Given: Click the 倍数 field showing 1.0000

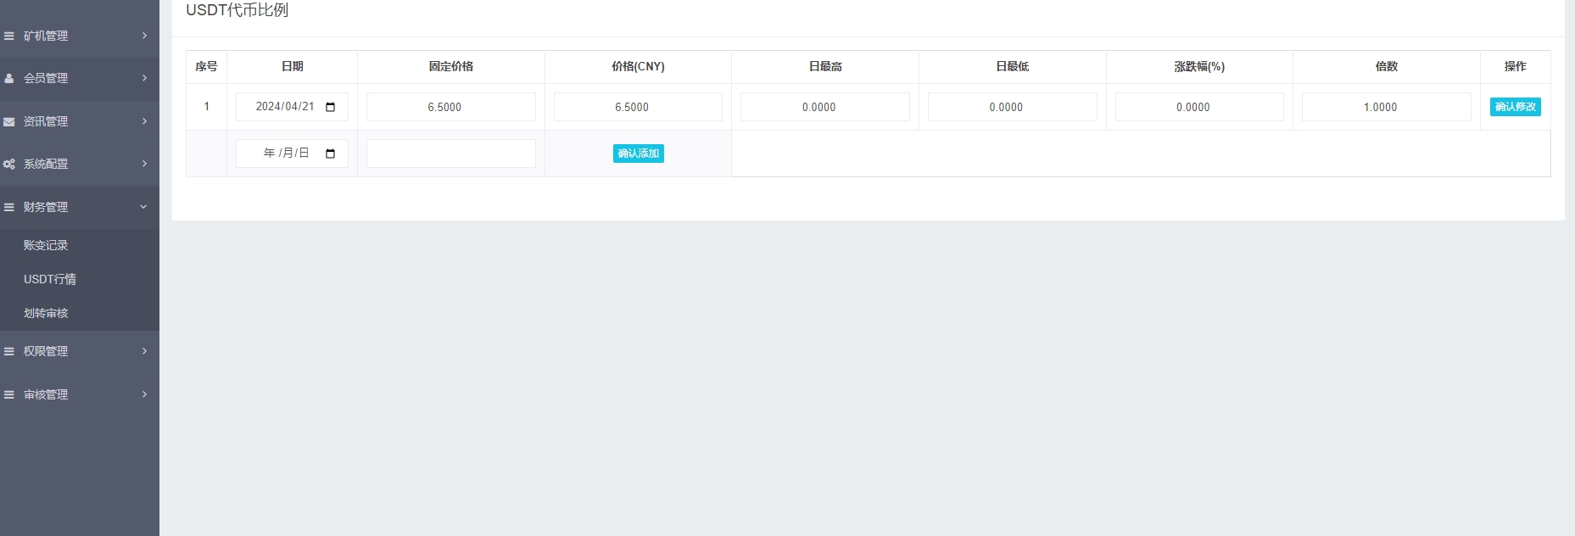Looking at the screenshot, I should (1387, 107).
